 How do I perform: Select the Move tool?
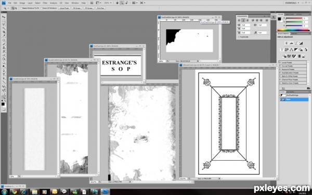coord(4,17)
